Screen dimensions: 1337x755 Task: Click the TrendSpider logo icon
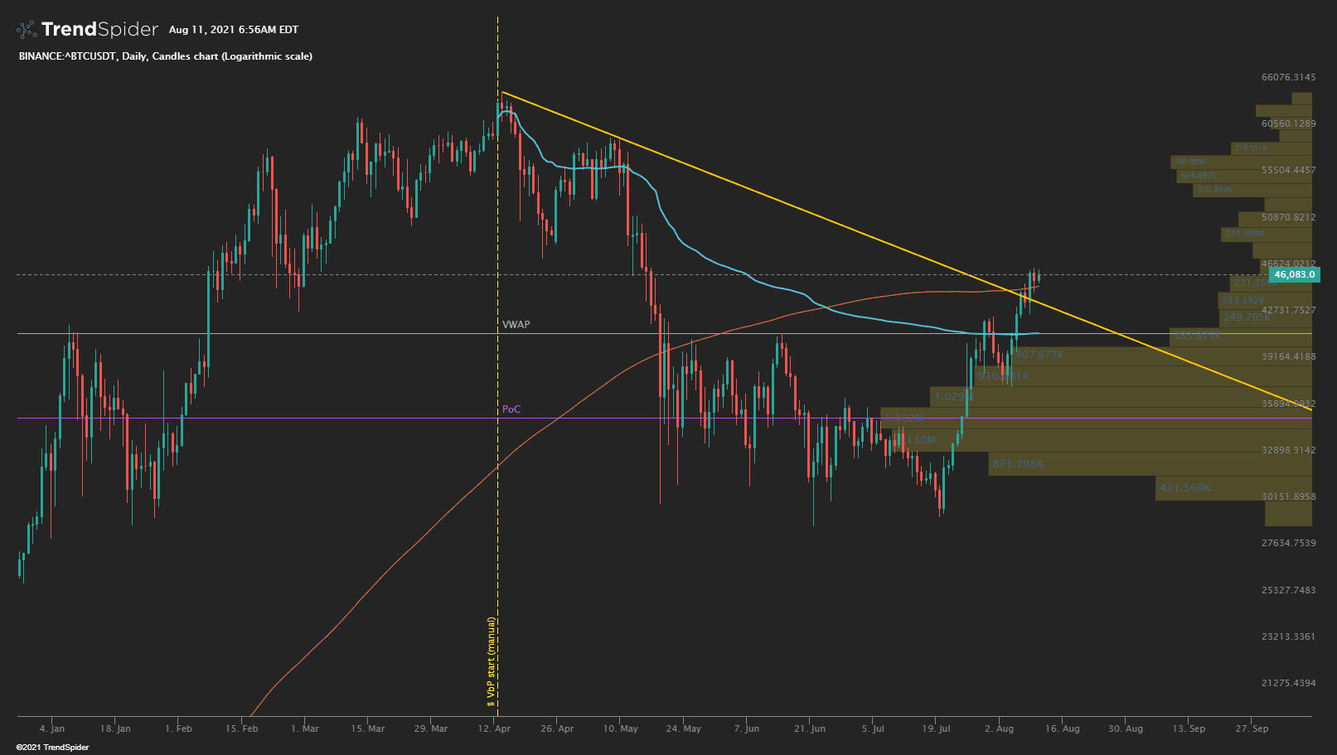[x=25, y=29]
